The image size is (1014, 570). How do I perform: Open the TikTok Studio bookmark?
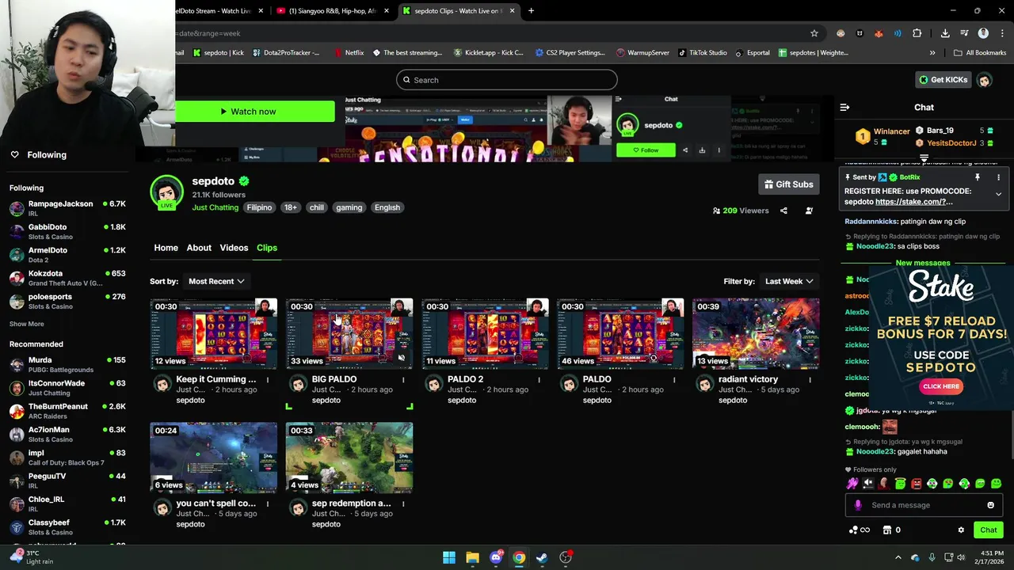[x=702, y=53]
